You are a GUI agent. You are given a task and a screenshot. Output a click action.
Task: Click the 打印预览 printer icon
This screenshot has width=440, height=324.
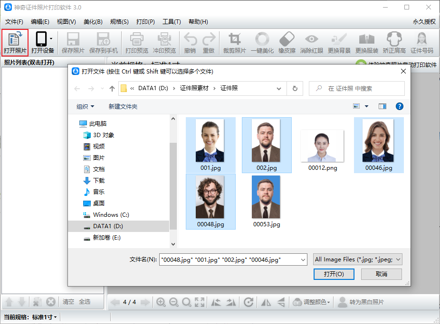[x=137, y=43]
